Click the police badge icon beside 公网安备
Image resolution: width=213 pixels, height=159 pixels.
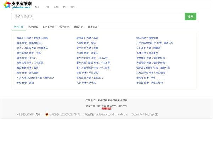click(x=47, y=114)
